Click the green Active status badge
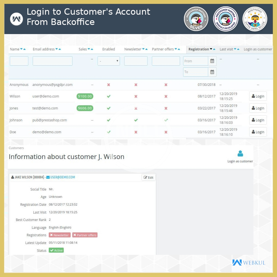This screenshot has width=277, height=277. 56,250
